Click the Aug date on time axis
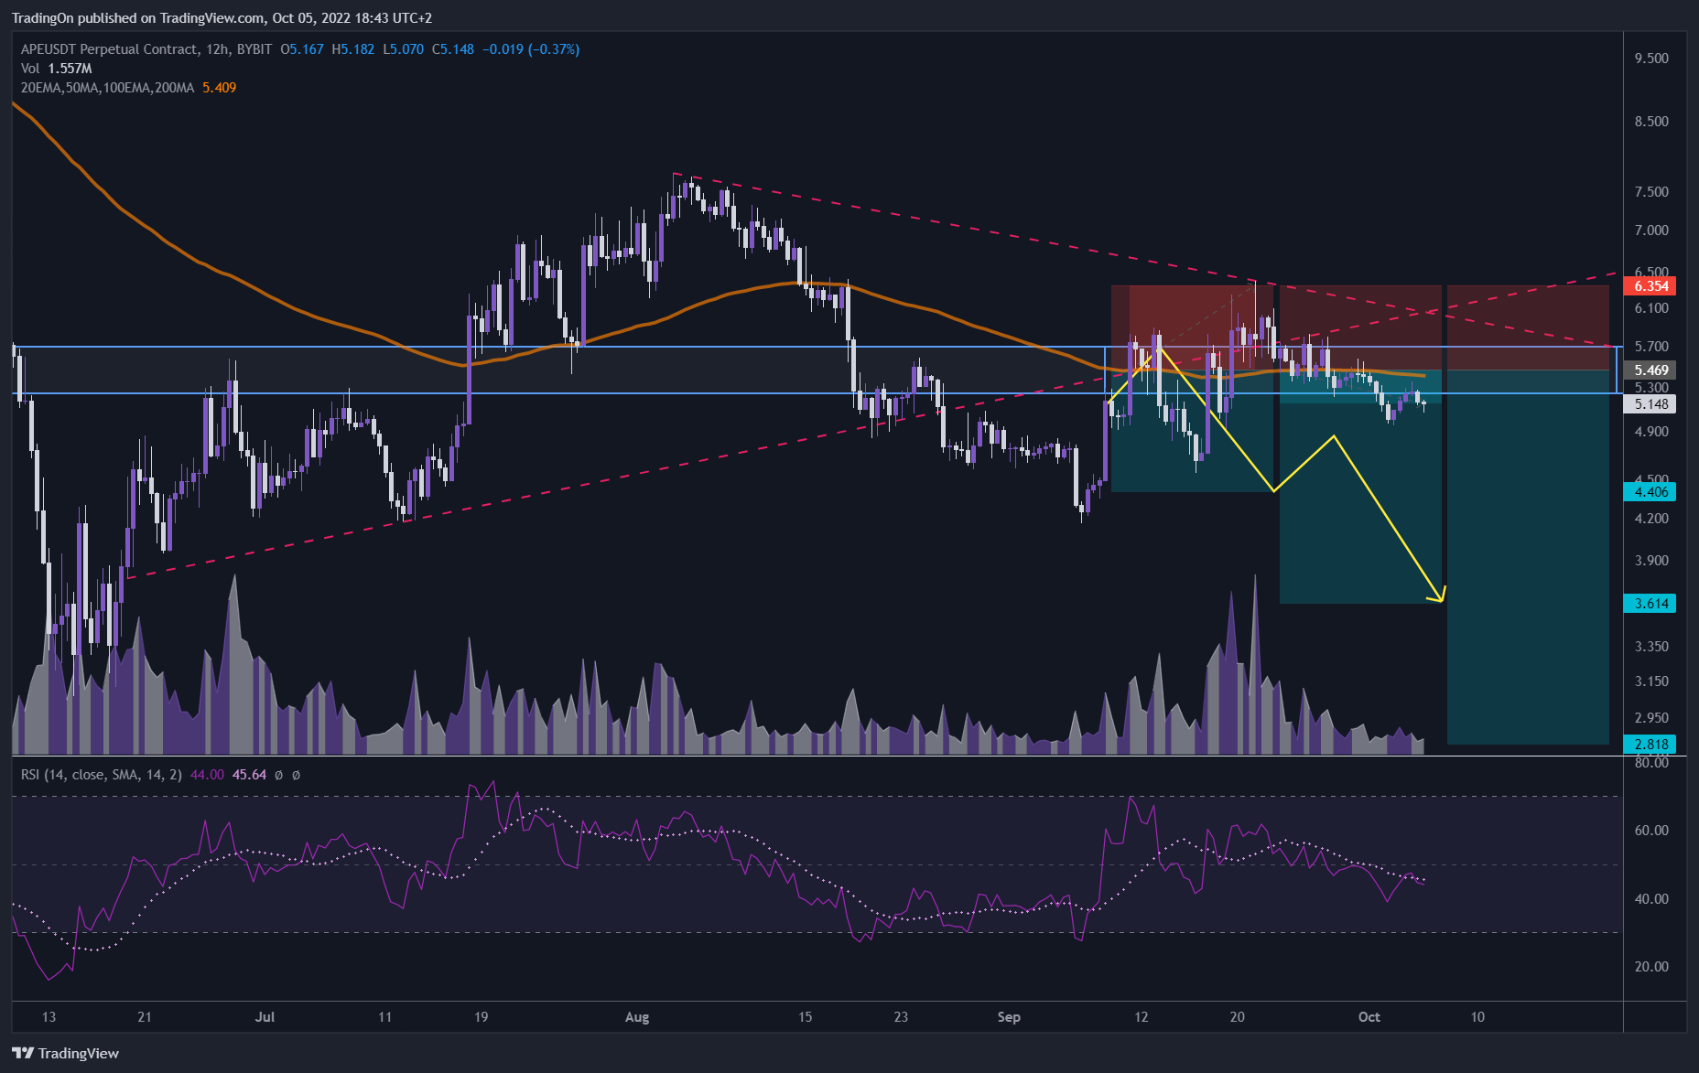 pyautogui.click(x=637, y=1017)
